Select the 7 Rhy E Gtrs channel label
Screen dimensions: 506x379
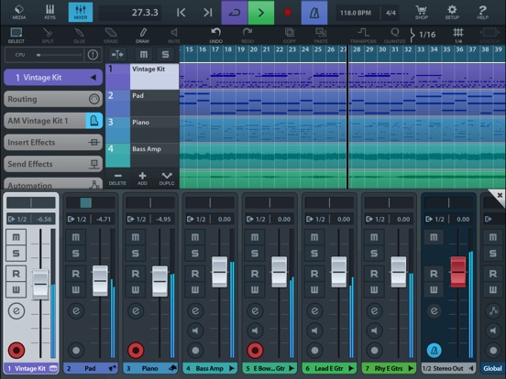click(x=389, y=368)
